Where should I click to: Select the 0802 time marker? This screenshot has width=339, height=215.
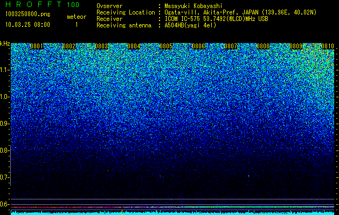(69, 46)
